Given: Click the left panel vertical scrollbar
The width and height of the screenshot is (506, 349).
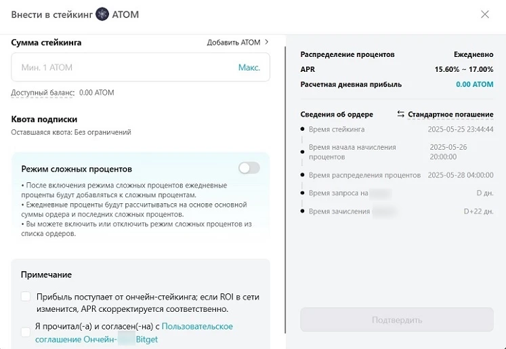Looking at the screenshot, I should click(285, 190).
